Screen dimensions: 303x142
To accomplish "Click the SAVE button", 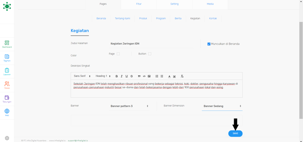I will pyautogui.click(x=235, y=134).
